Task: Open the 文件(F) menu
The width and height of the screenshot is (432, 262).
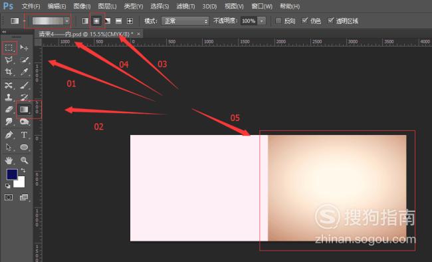Action: [31, 6]
